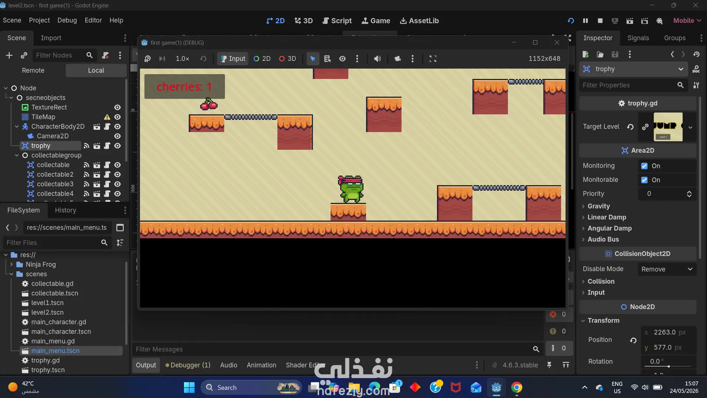Show list of selectable nodes at click
The image size is (707, 398).
pos(327,59)
